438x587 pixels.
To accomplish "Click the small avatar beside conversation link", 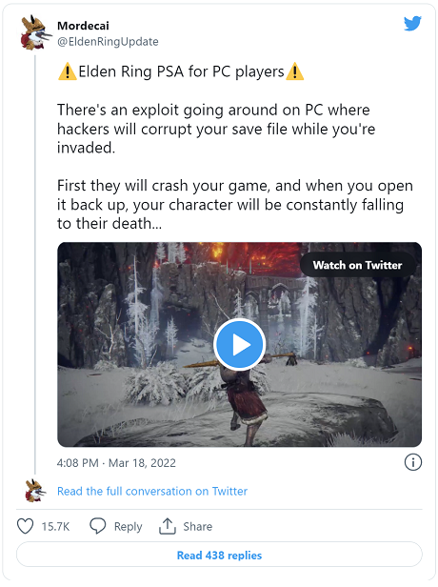I will click(x=35, y=491).
